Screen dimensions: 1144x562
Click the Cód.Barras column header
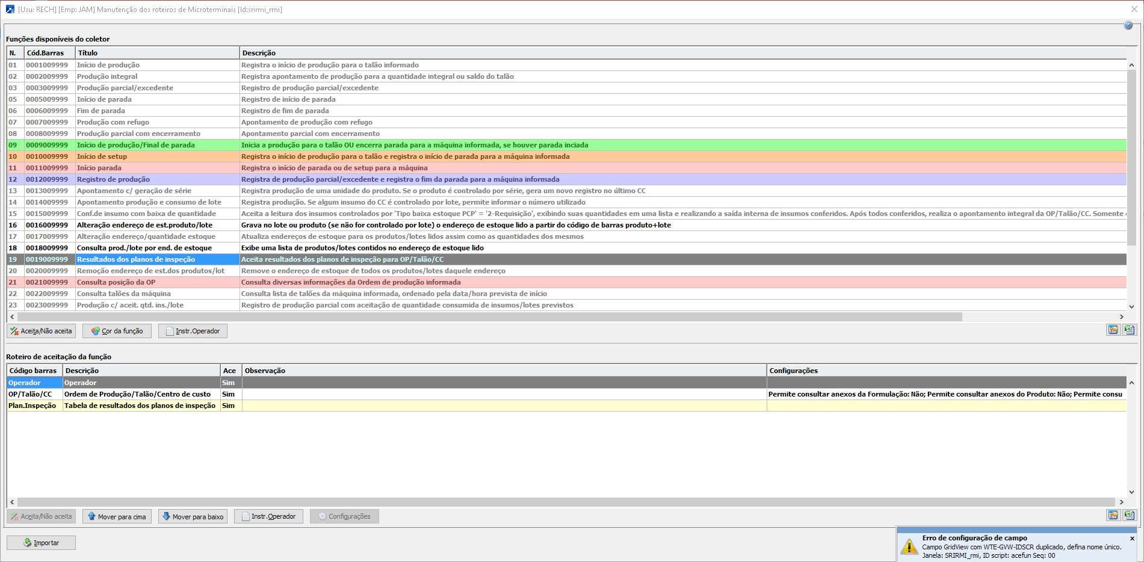50,53
